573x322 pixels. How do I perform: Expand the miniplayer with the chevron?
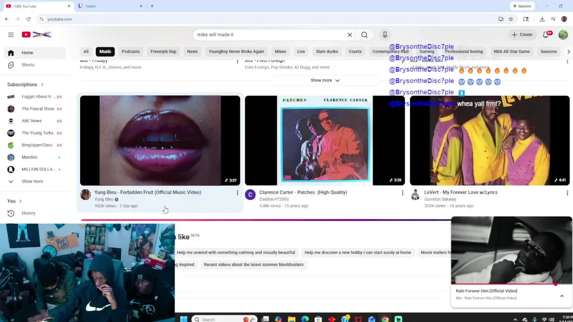562,296
